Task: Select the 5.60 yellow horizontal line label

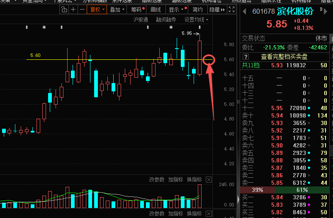Action: [x=35, y=55]
